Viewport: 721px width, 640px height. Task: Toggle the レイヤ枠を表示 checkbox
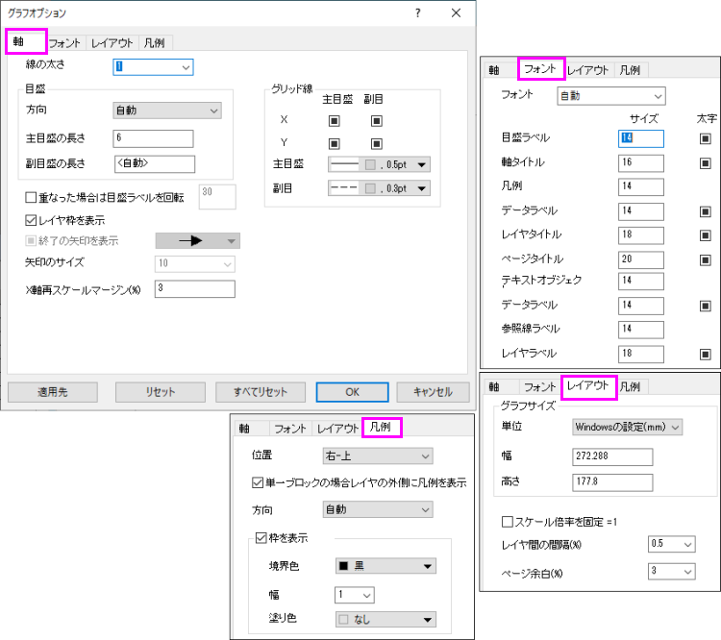click(x=31, y=220)
